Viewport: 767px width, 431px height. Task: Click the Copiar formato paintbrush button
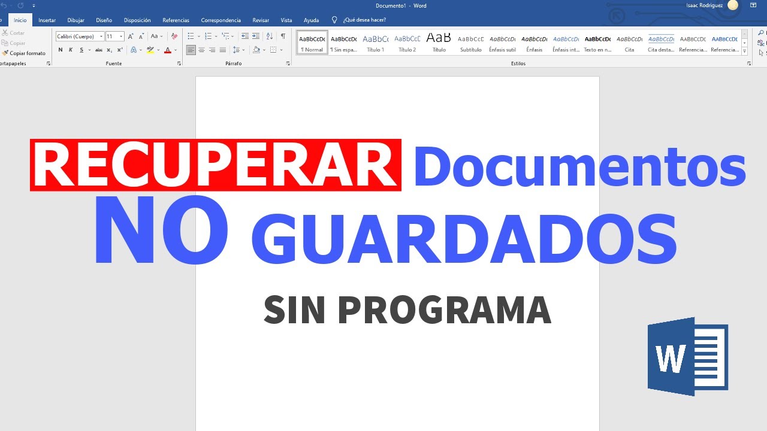pyautogui.click(x=24, y=53)
